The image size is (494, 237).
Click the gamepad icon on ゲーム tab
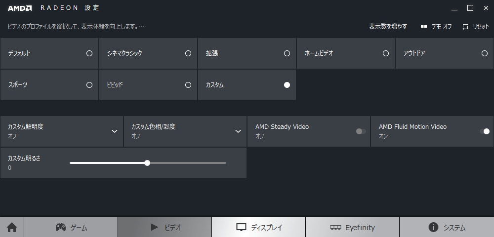[x=60, y=227]
